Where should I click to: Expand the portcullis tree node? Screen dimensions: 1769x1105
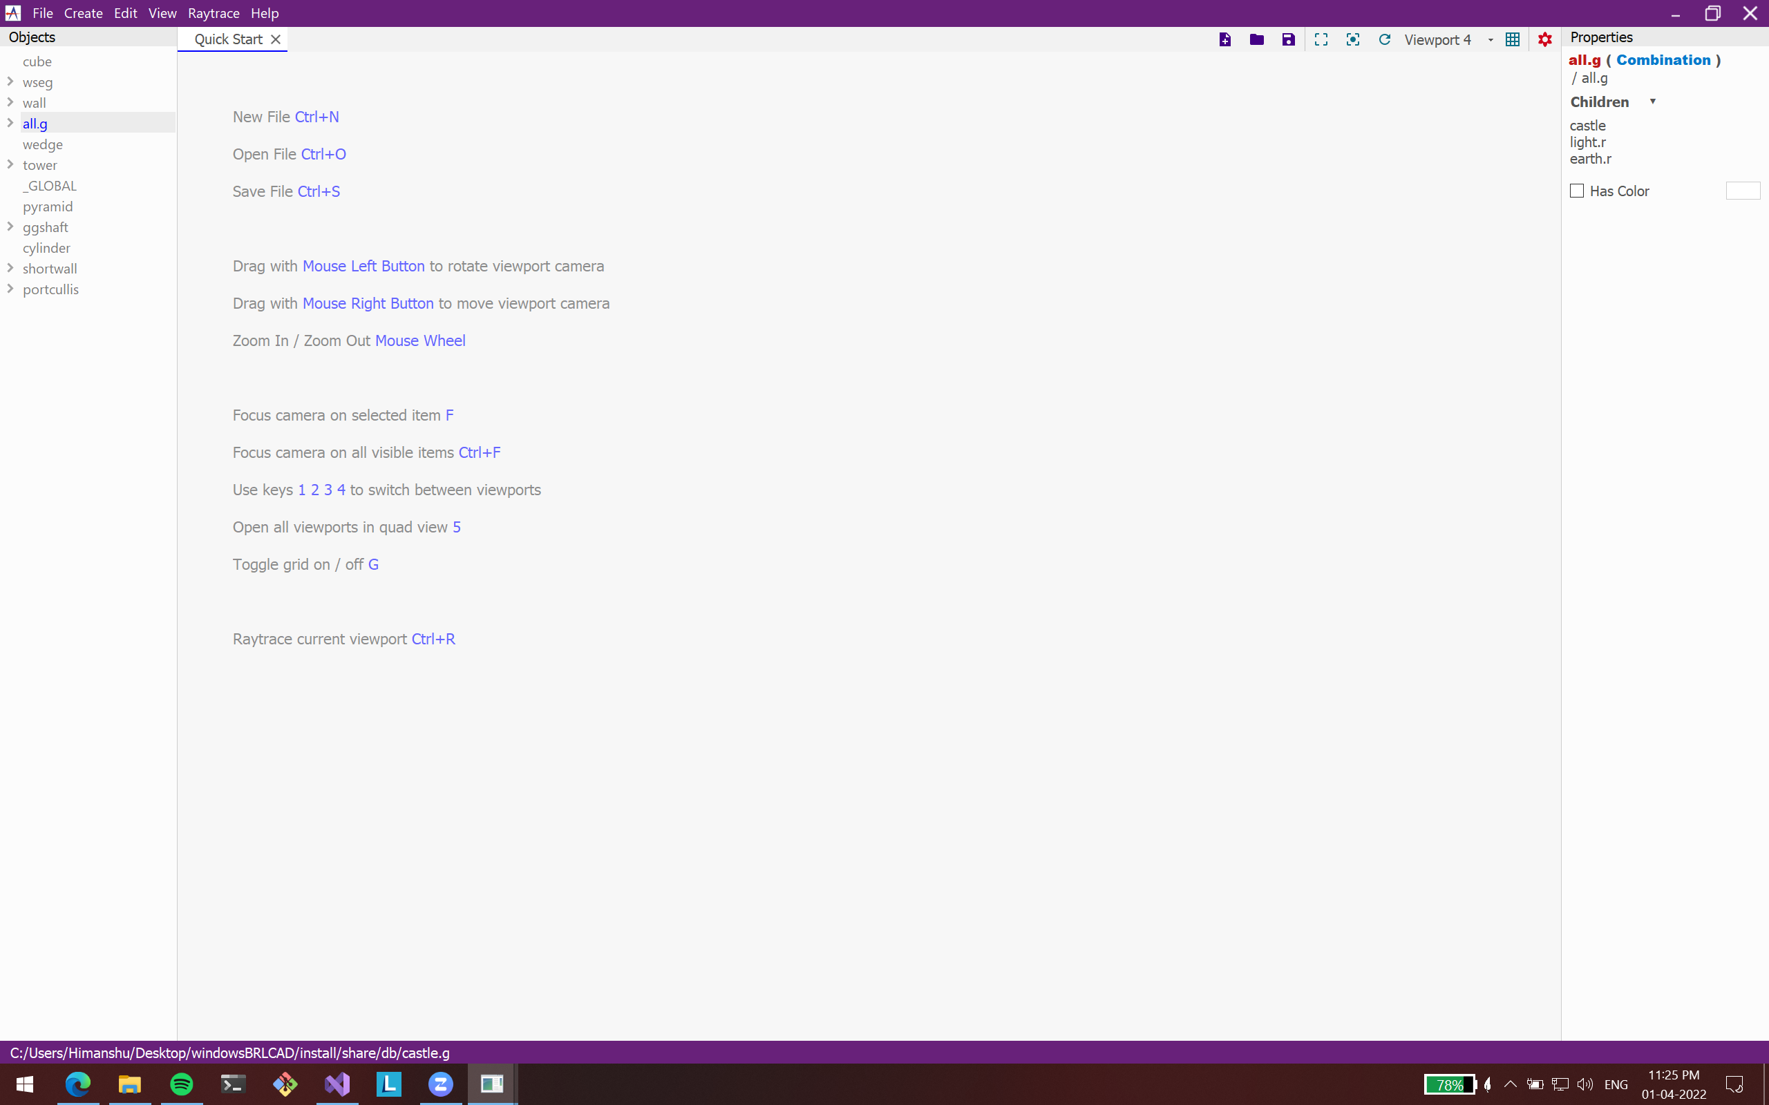[x=10, y=289]
